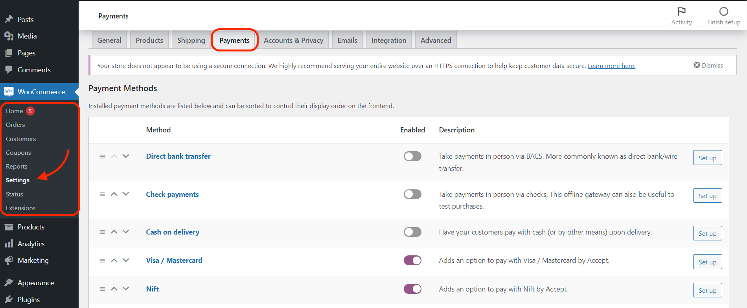747x308 pixels.
Task: Move Visa / Mastercard up with arrow
Action: pyautogui.click(x=114, y=260)
